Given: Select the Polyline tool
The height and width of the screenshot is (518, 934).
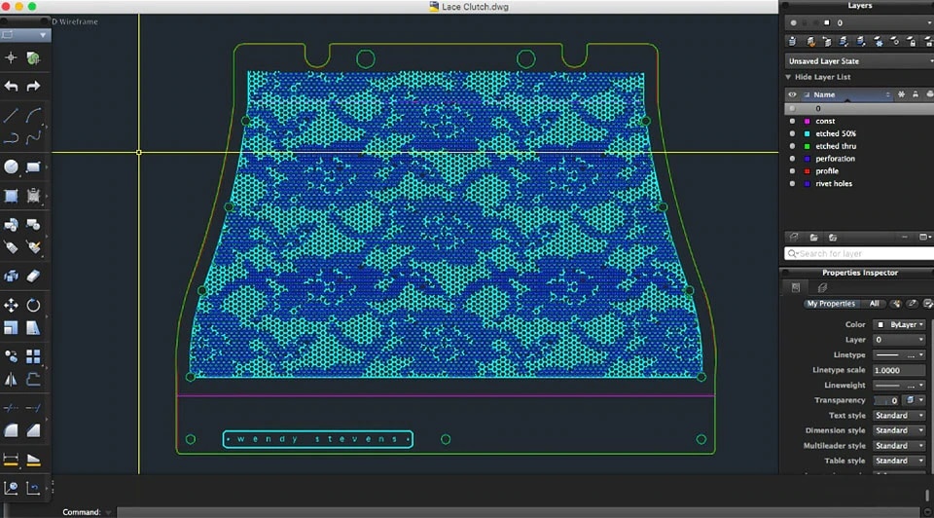Looking at the screenshot, I should coord(11,137).
